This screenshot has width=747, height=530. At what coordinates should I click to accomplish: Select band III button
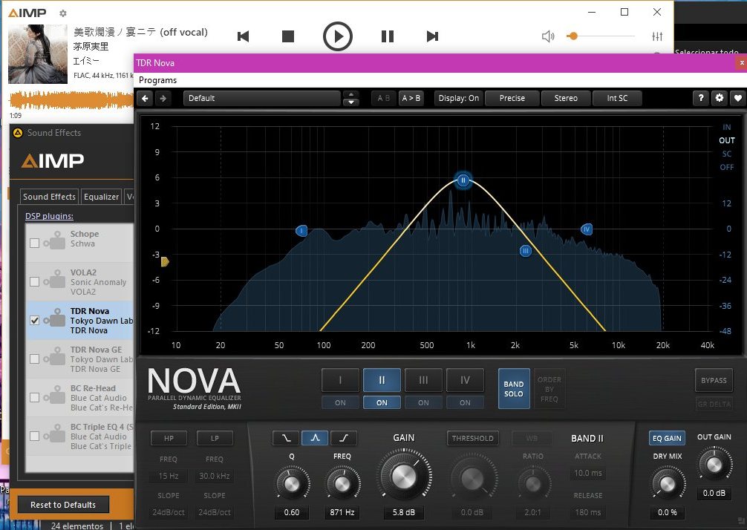pyautogui.click(x=423, y=380)
